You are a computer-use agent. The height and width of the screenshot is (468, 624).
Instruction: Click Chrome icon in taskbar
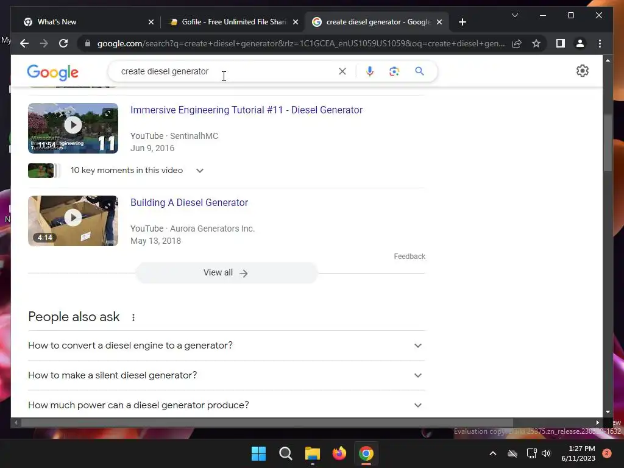[366, 453]
